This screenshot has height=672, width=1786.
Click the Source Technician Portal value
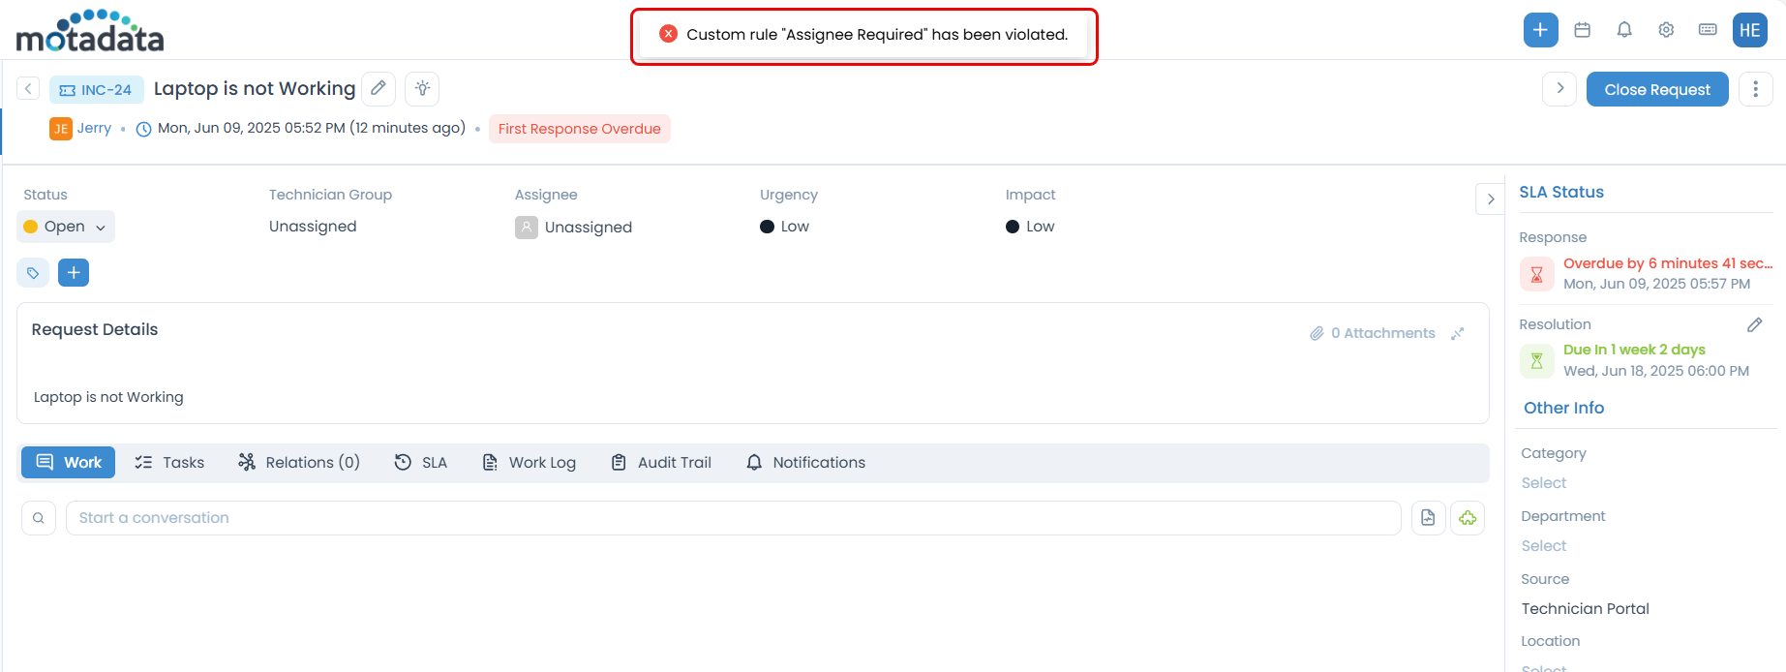pyautogui.click(x=1585, y=609)
